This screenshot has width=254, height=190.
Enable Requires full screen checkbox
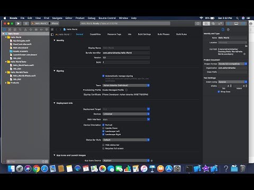[x=103, y=148]
